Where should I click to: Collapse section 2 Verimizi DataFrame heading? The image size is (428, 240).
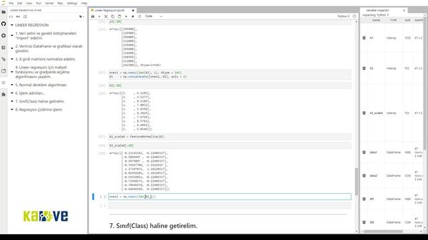[x=12, y=49]
